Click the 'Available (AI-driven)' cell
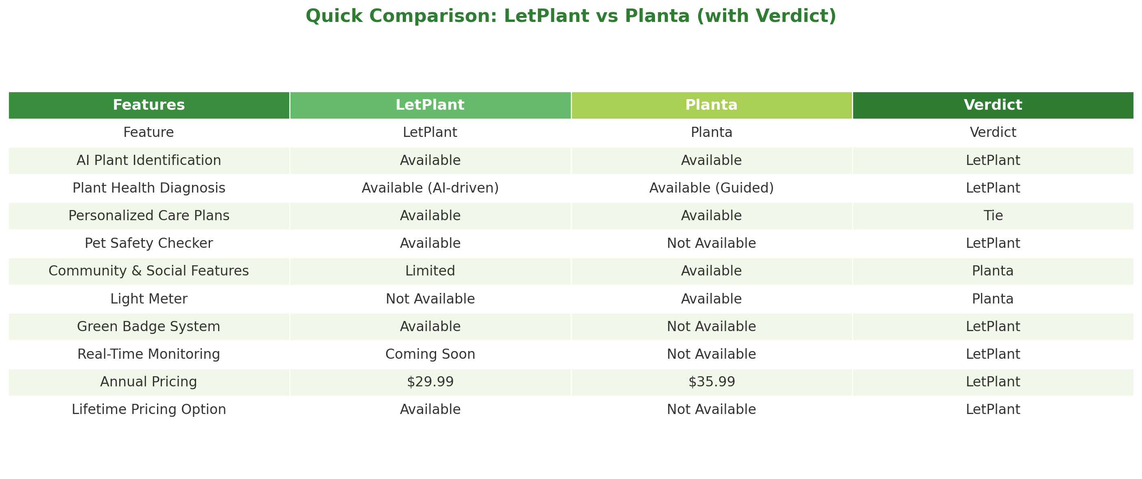 coord(430,188)
